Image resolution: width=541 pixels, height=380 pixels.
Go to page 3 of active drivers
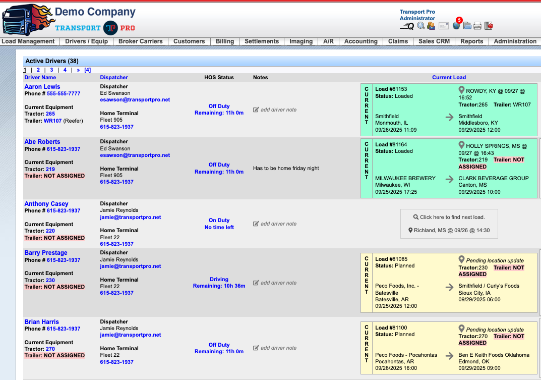click(52, 70)
